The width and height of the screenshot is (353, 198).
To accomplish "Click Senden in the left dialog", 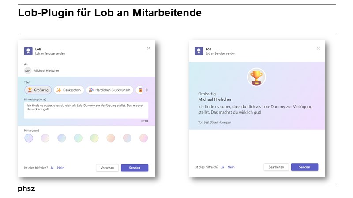I will pyautogui.click(x=135, y=168).
